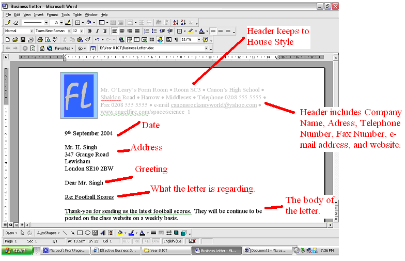Set paragraph alignment to justify
405x261 pixels.
coord(137,31)
